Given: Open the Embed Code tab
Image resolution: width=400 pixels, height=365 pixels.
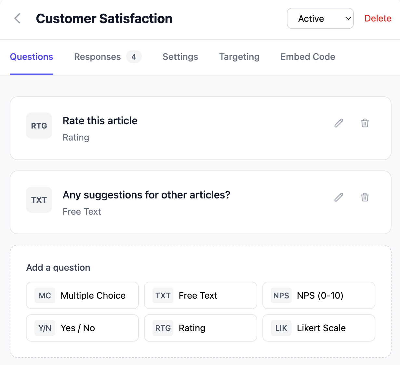Looking at the screenshot, I should [307, 57].
